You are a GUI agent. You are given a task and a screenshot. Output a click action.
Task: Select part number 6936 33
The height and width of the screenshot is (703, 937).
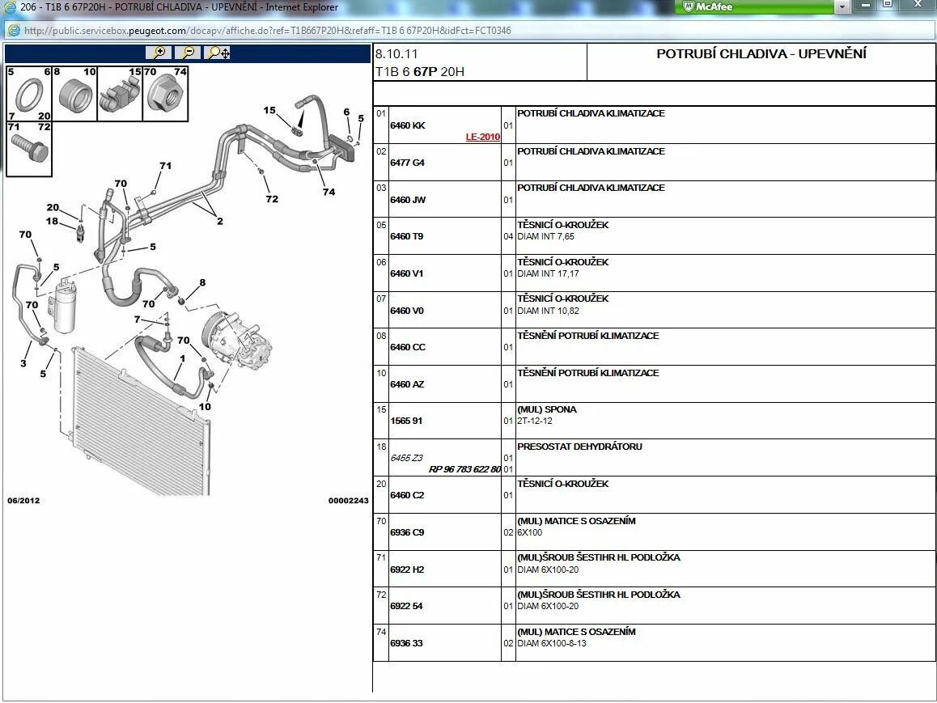coord(406,643)
